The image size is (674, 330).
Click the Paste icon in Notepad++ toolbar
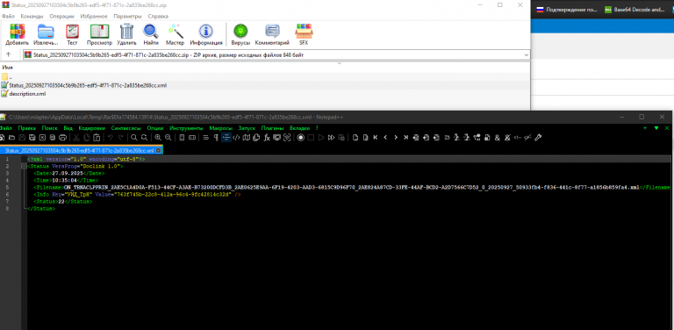click(x=97, y=138)
